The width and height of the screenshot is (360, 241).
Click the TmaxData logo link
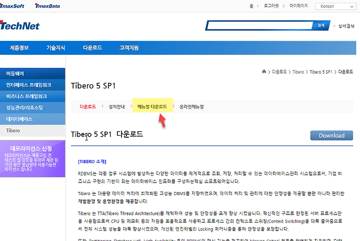pos(47,6)
